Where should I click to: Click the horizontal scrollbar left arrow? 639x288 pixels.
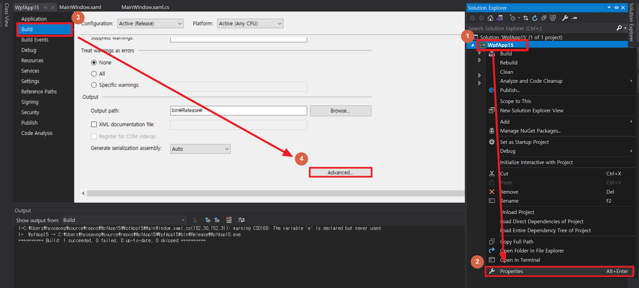(x=83, y=193)
